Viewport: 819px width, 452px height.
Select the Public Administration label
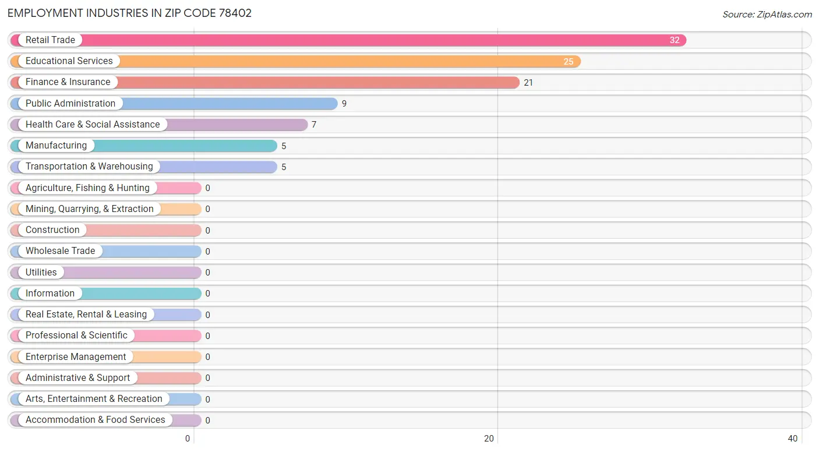click(70, 104)
